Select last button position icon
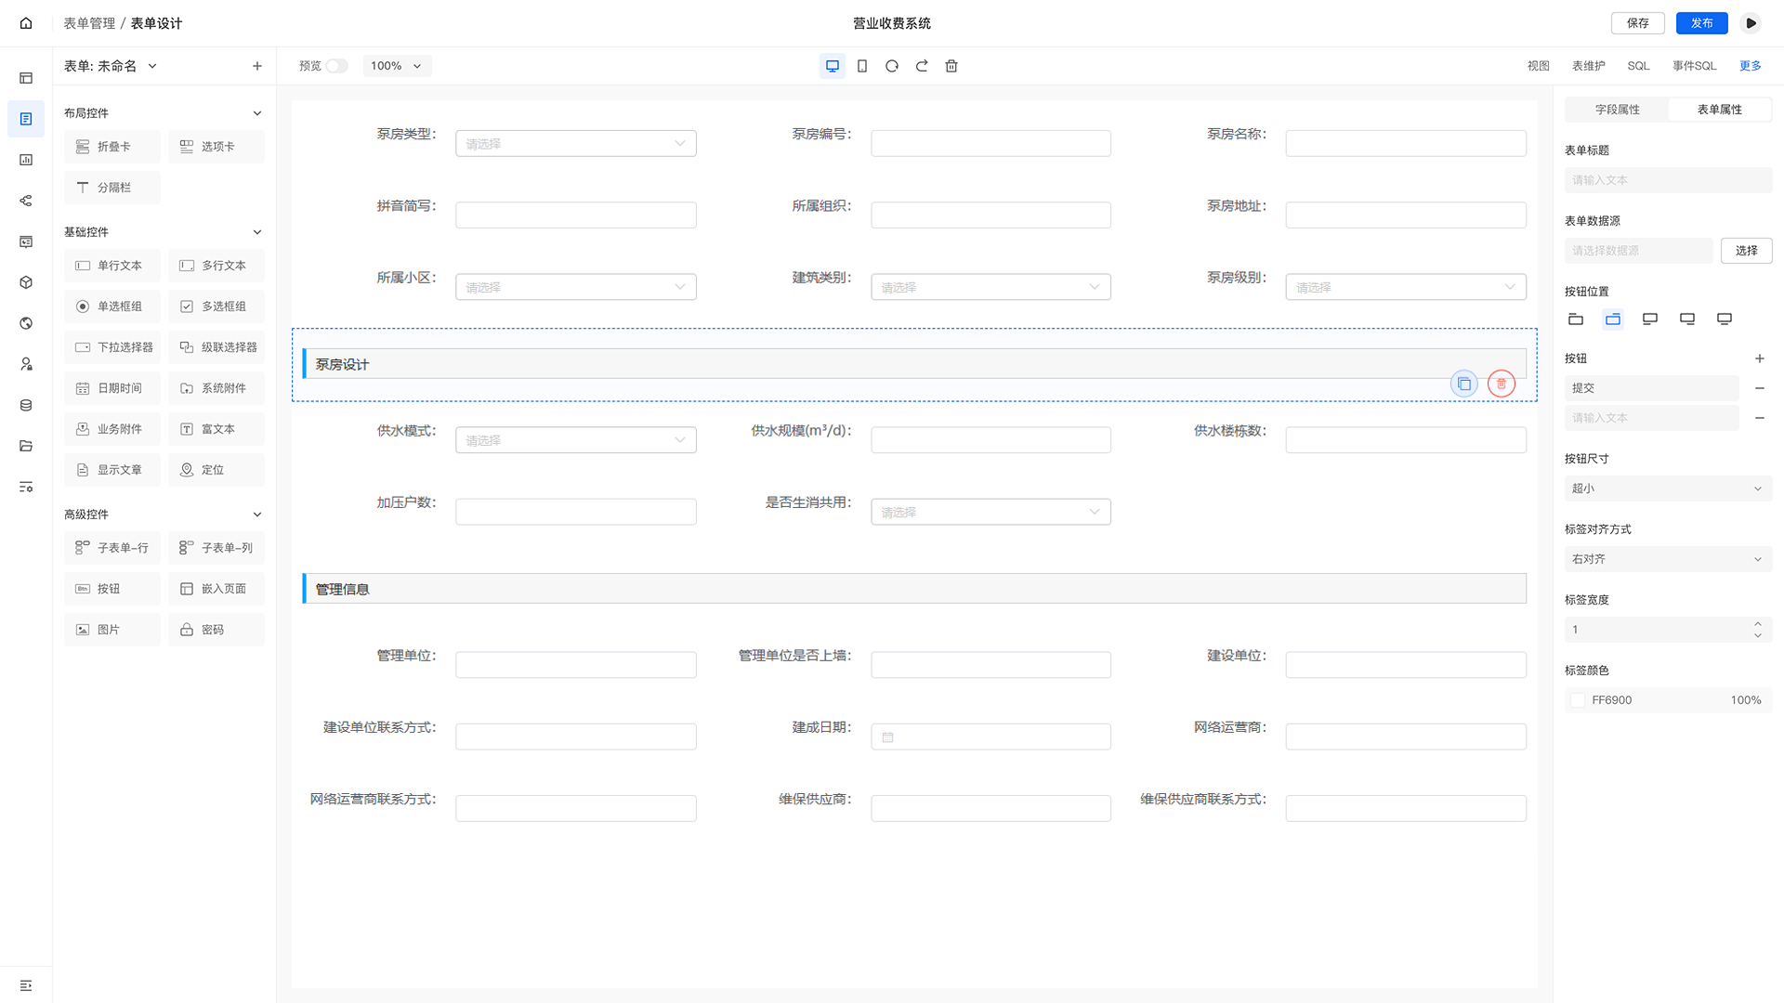Screen dimensions: 1784x1003 (1725, 319)
